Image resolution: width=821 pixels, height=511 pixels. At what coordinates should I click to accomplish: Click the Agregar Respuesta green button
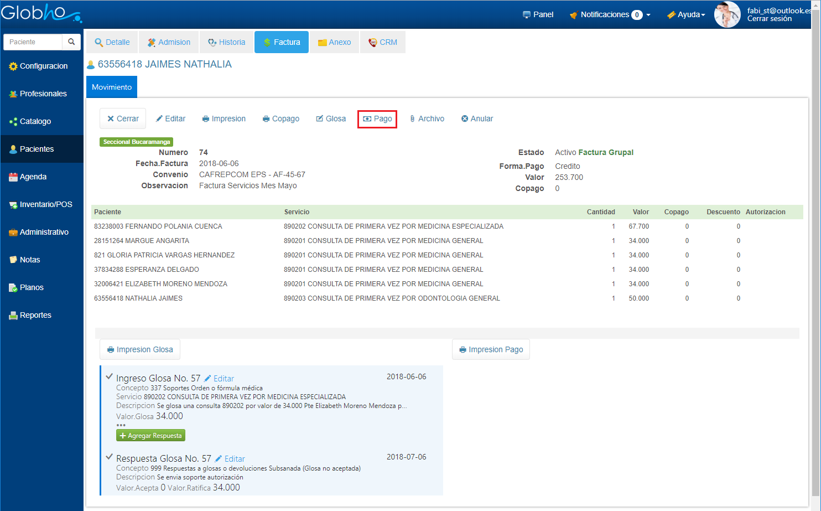click(150, 436)
